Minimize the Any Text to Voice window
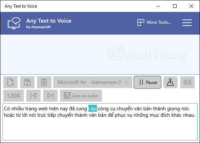Viewport: 200px width, 143px height. click(x=158, y=6)
